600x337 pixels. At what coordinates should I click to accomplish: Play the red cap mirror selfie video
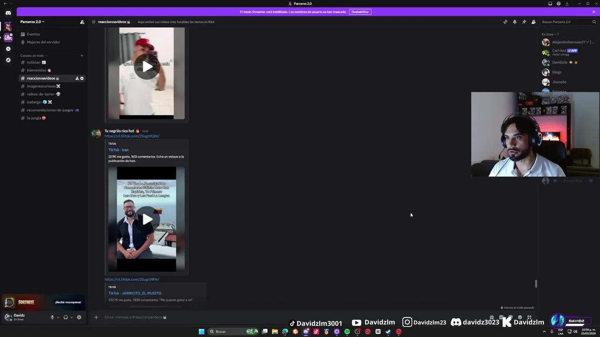click(147, 67)
